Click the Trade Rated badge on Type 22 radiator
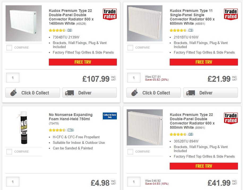The width and height of the screenshot is (243, 190). (x=109, y=14)
